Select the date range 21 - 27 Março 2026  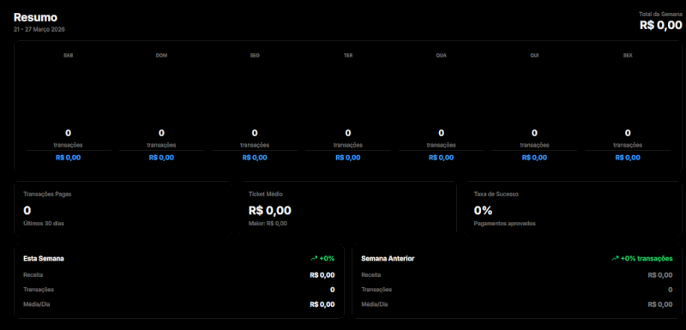39,29
